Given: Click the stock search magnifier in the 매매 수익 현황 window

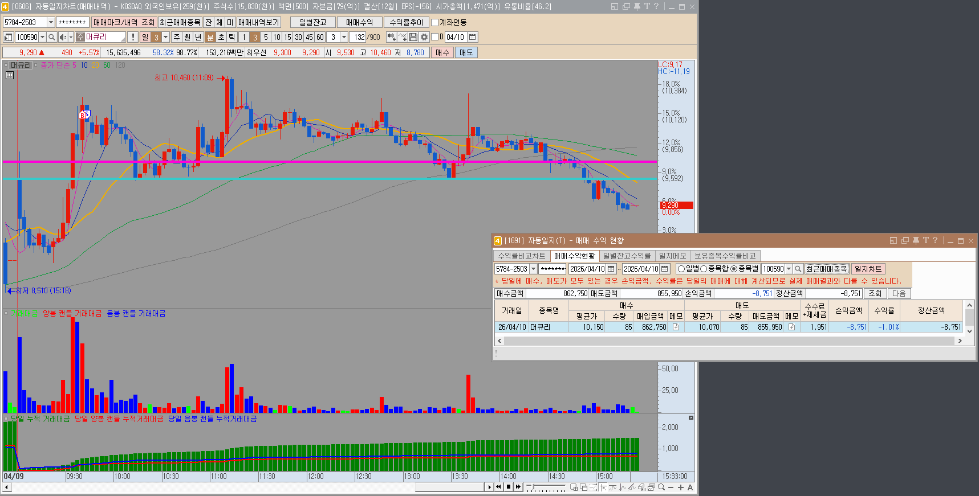Looking at the screenshot, I should tap(798, 269).
